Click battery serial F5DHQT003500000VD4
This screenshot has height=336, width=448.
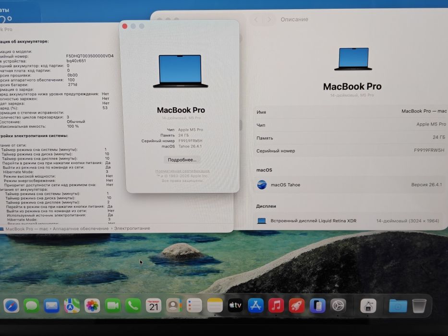(90, 56)
